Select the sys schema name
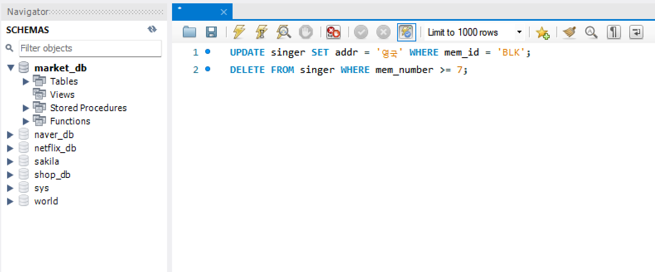The height and width of the screenshot is (272, 655). point(41,188)
